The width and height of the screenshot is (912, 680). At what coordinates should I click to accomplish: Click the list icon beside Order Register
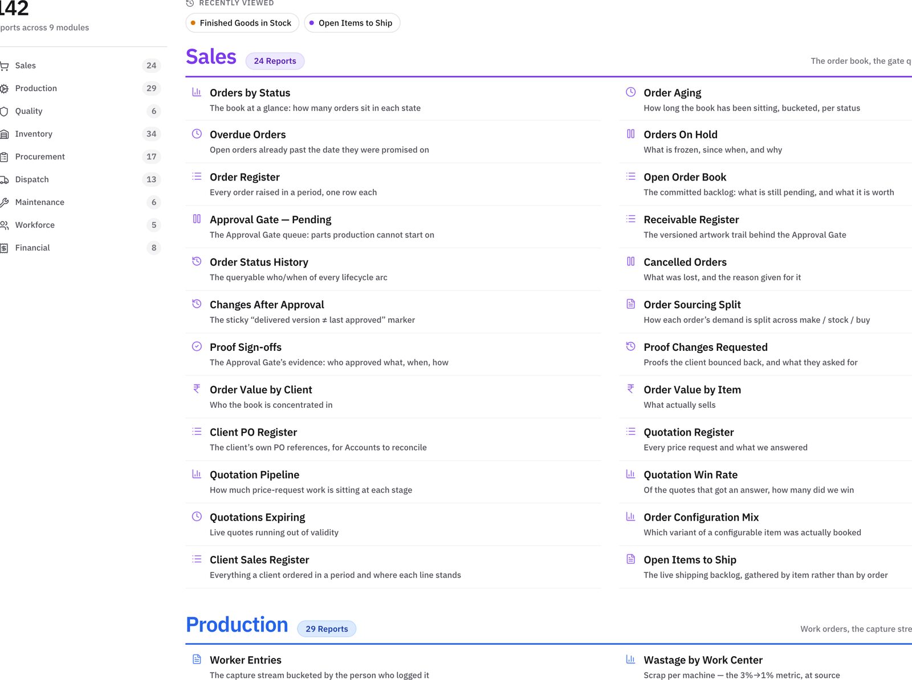[x=197, y=176]
